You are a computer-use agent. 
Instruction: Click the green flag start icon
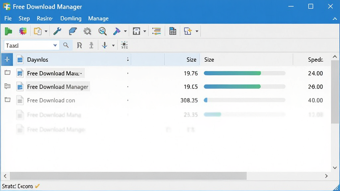(x=8, y=31)
